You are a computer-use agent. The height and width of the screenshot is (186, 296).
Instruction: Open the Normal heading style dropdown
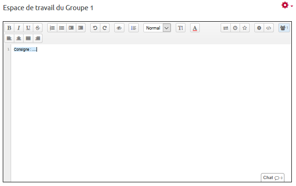coord(157,28)
